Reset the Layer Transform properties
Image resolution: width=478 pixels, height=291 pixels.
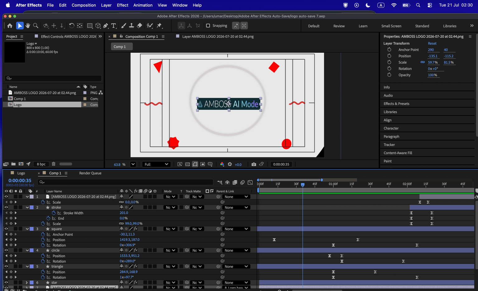(432, 44)
